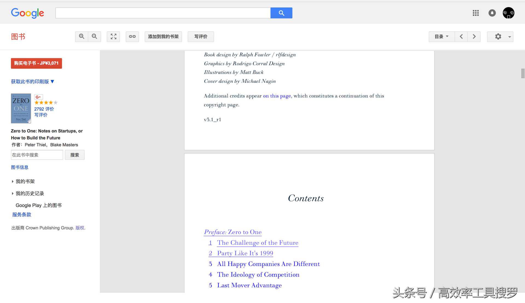
Task: Open chapter The Challenge of the Future
Action: point(258,243)
